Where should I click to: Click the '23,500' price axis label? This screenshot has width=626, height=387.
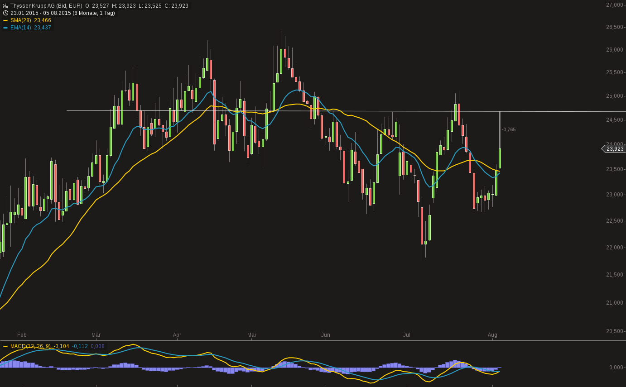(615, 169)
